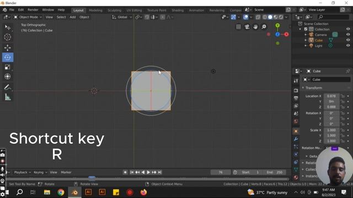Image resolution: width=353 pixels, height=198 pixels.
Task: Jump to the timeline start frame
Action: pos(132,172)
